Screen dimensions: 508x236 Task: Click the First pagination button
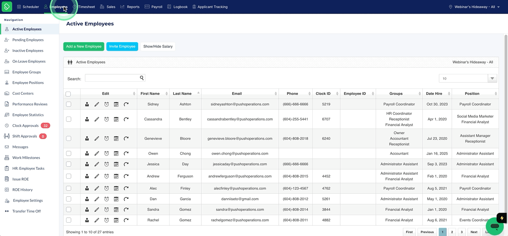pos(409,232)
